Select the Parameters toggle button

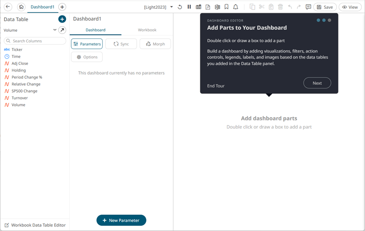pos(87,44)
